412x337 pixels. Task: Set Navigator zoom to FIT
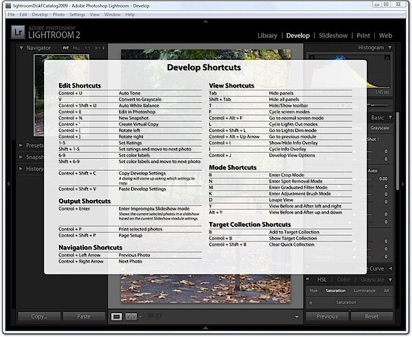tap(66, 48)
